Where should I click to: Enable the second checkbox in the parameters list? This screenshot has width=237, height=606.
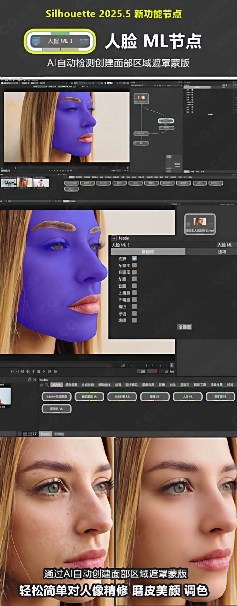pos(135,265)
